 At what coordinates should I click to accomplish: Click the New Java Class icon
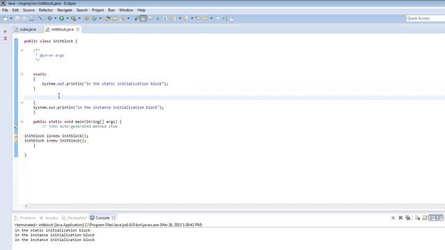(95, 19)
